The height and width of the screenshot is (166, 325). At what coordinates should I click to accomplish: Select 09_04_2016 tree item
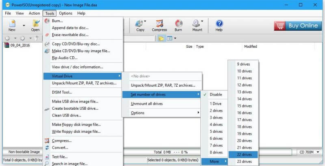click(17, 45)
